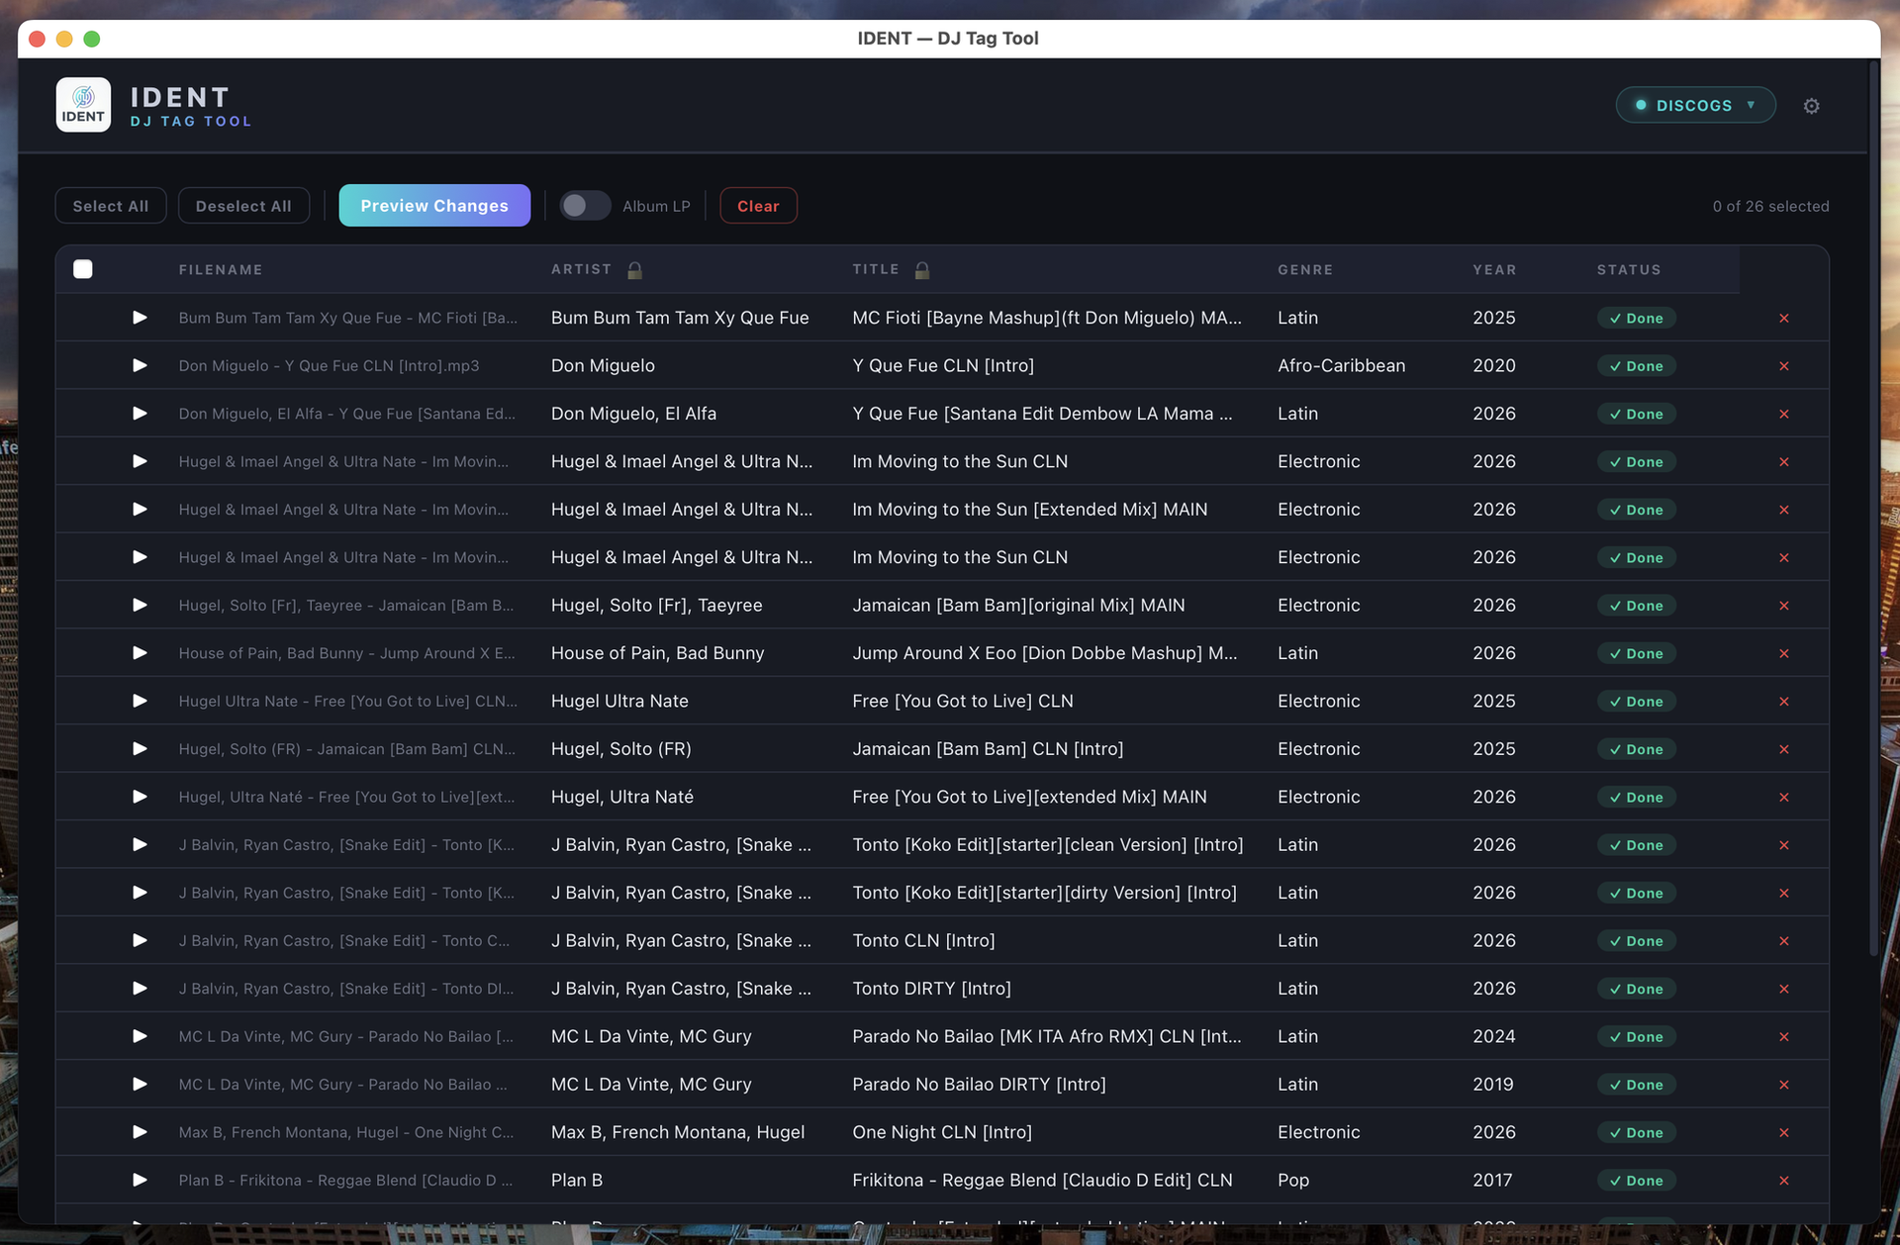
Task: Click the STATUS column header
Action: click(1629, 270)
